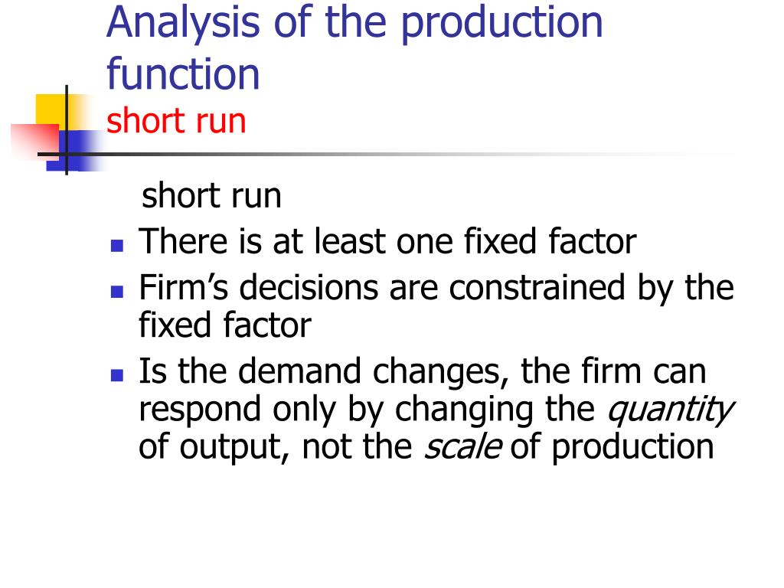
Task: Click the "fixed factor" continuation line
Action: pyautogui.click(x=224, y=326)
